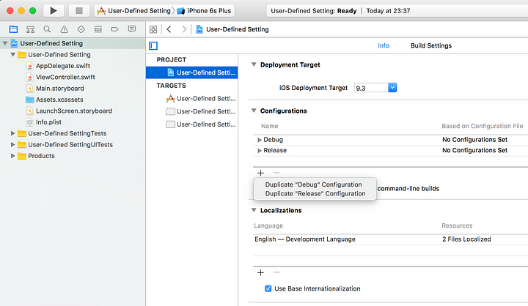Open Info.plist file
The image size is (528, 306).
pos(48,122)
